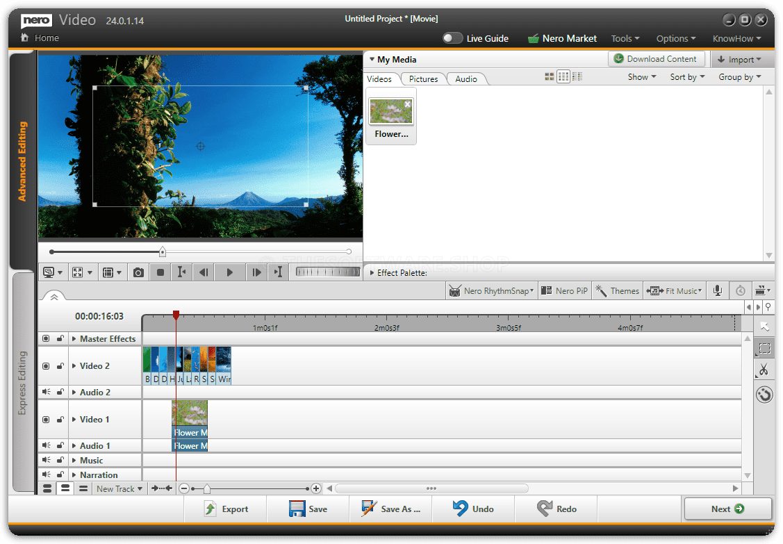Image resolution: width=783 pixels, height=544 pixels.
Task: Lock the Video 2 track
Action: click(x=60, y=366)
